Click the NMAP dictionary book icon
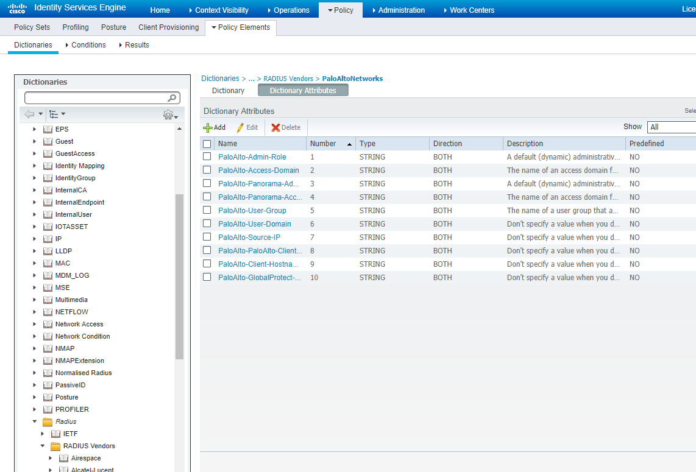Viewport: 696px width, 472px height. click(x=48, y=348)
